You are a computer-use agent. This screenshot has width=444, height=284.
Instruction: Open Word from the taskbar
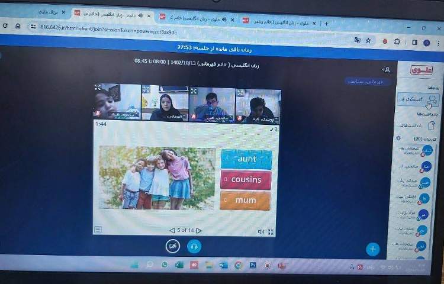pyautogui.click(x=223, y=265)
